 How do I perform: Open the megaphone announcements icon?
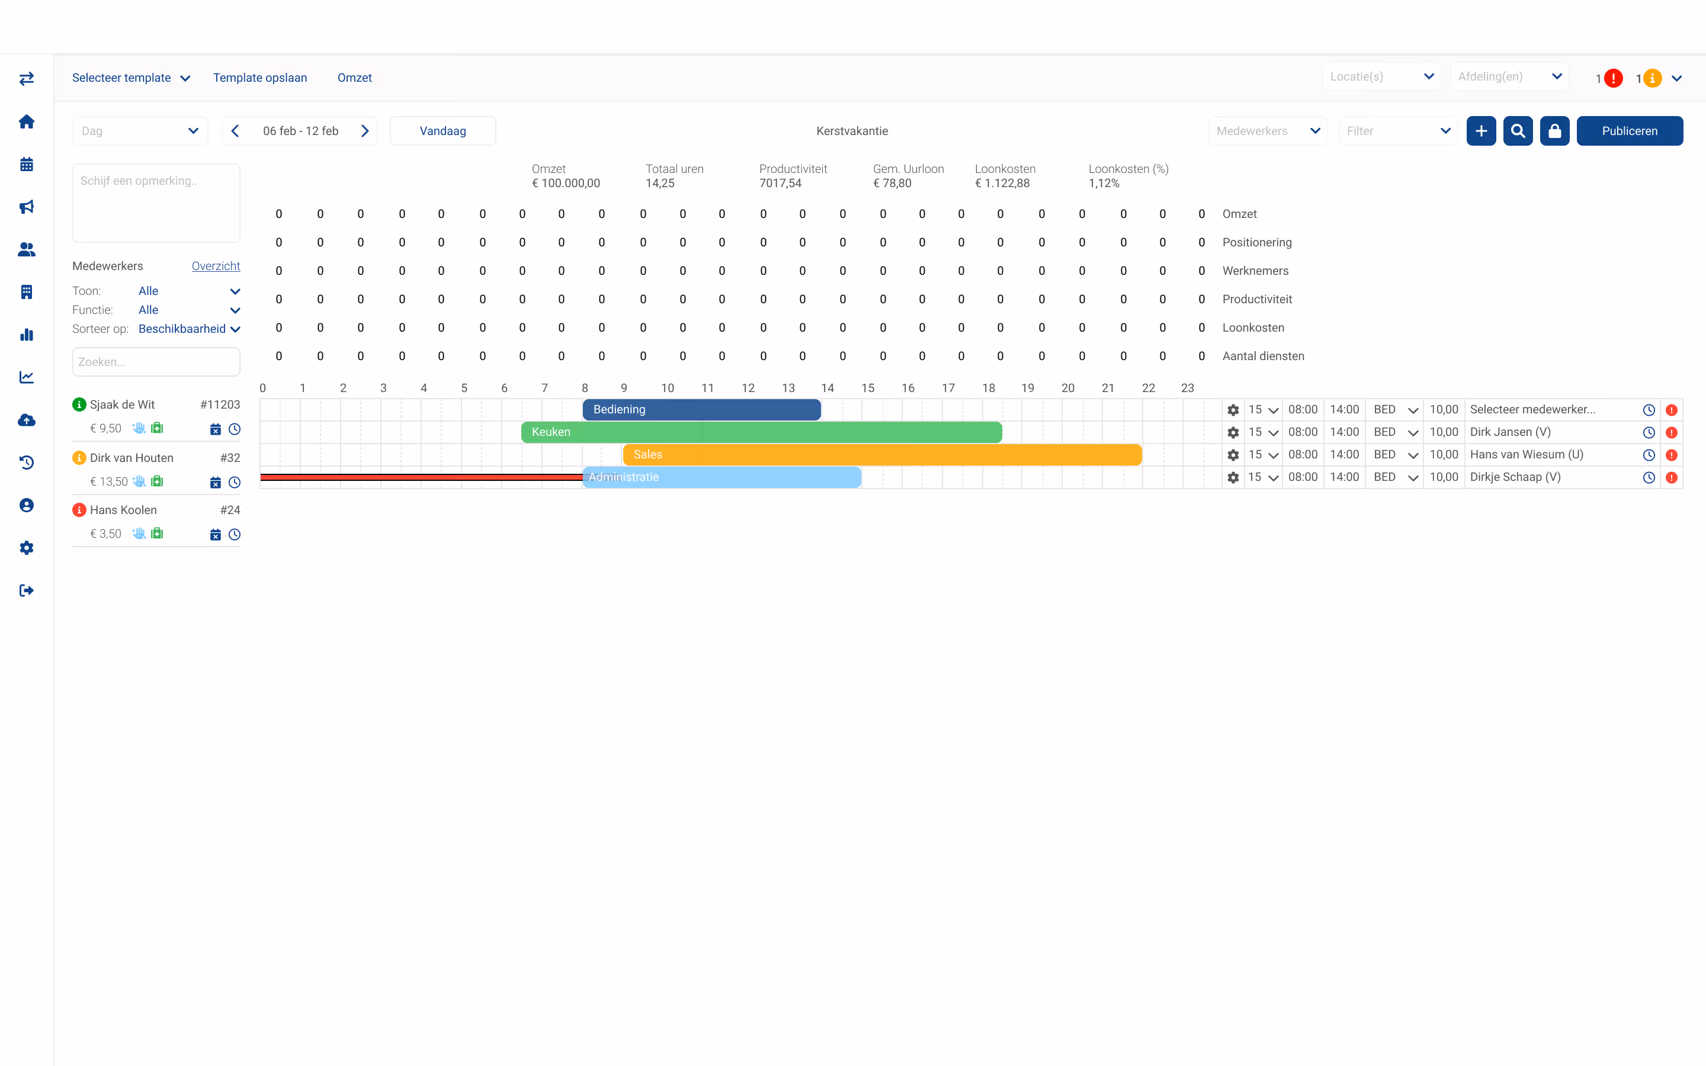point(27,207)
